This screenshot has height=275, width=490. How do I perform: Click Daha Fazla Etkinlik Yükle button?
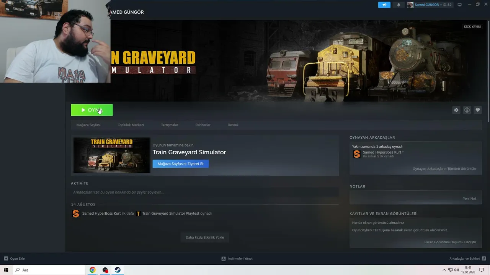(x=205, y=238)
